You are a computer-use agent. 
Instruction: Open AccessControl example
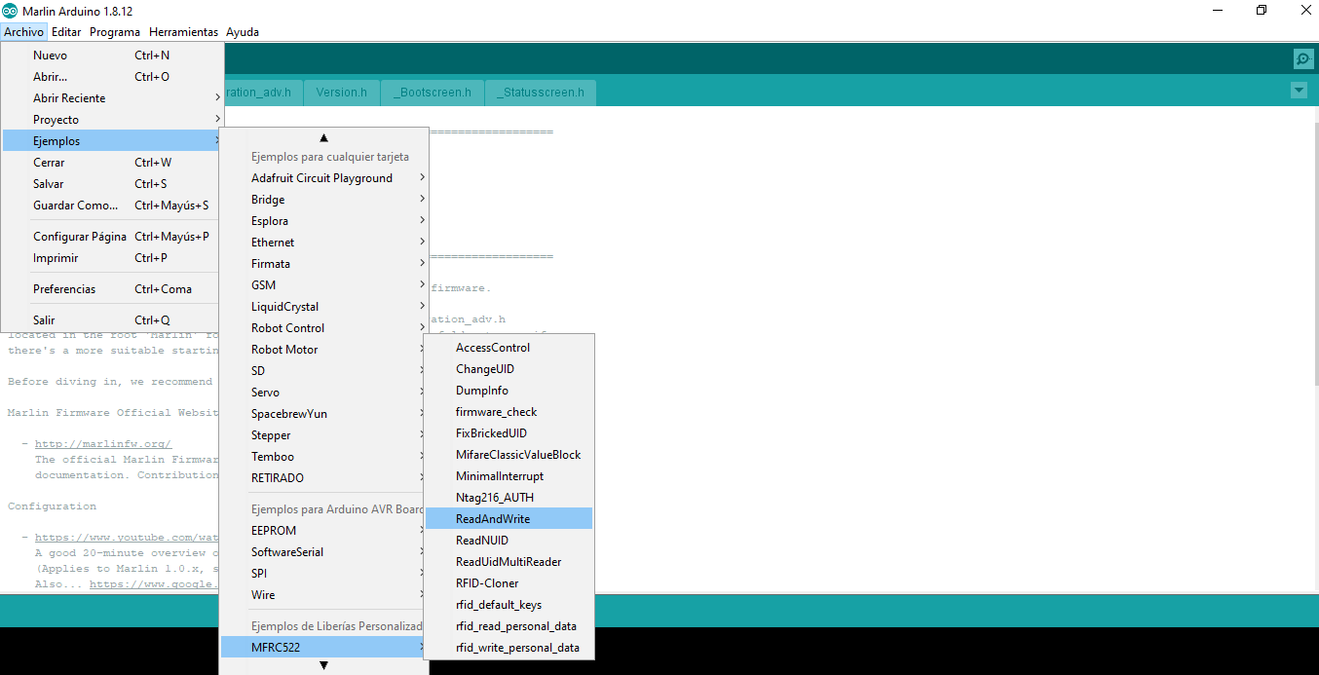coord(509,348)
